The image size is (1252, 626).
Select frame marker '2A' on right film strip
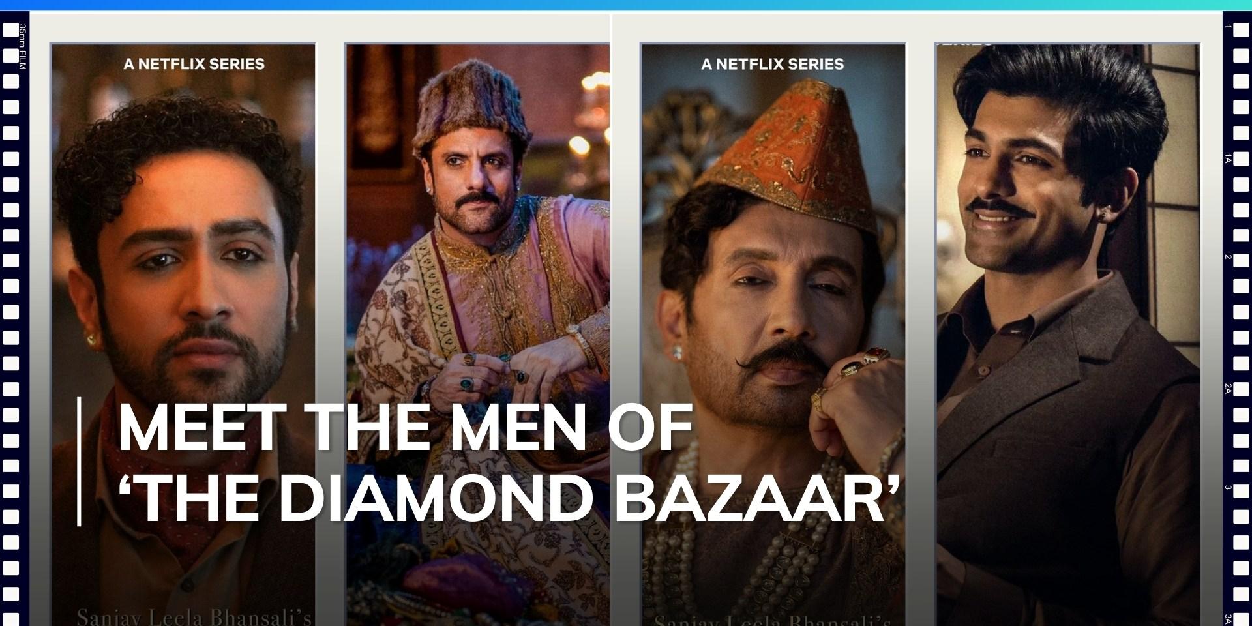[x=1228, y=389]
